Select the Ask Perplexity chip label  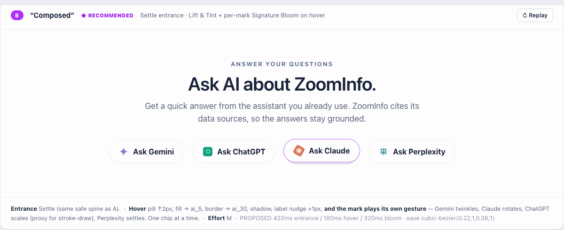pos(419,152)
